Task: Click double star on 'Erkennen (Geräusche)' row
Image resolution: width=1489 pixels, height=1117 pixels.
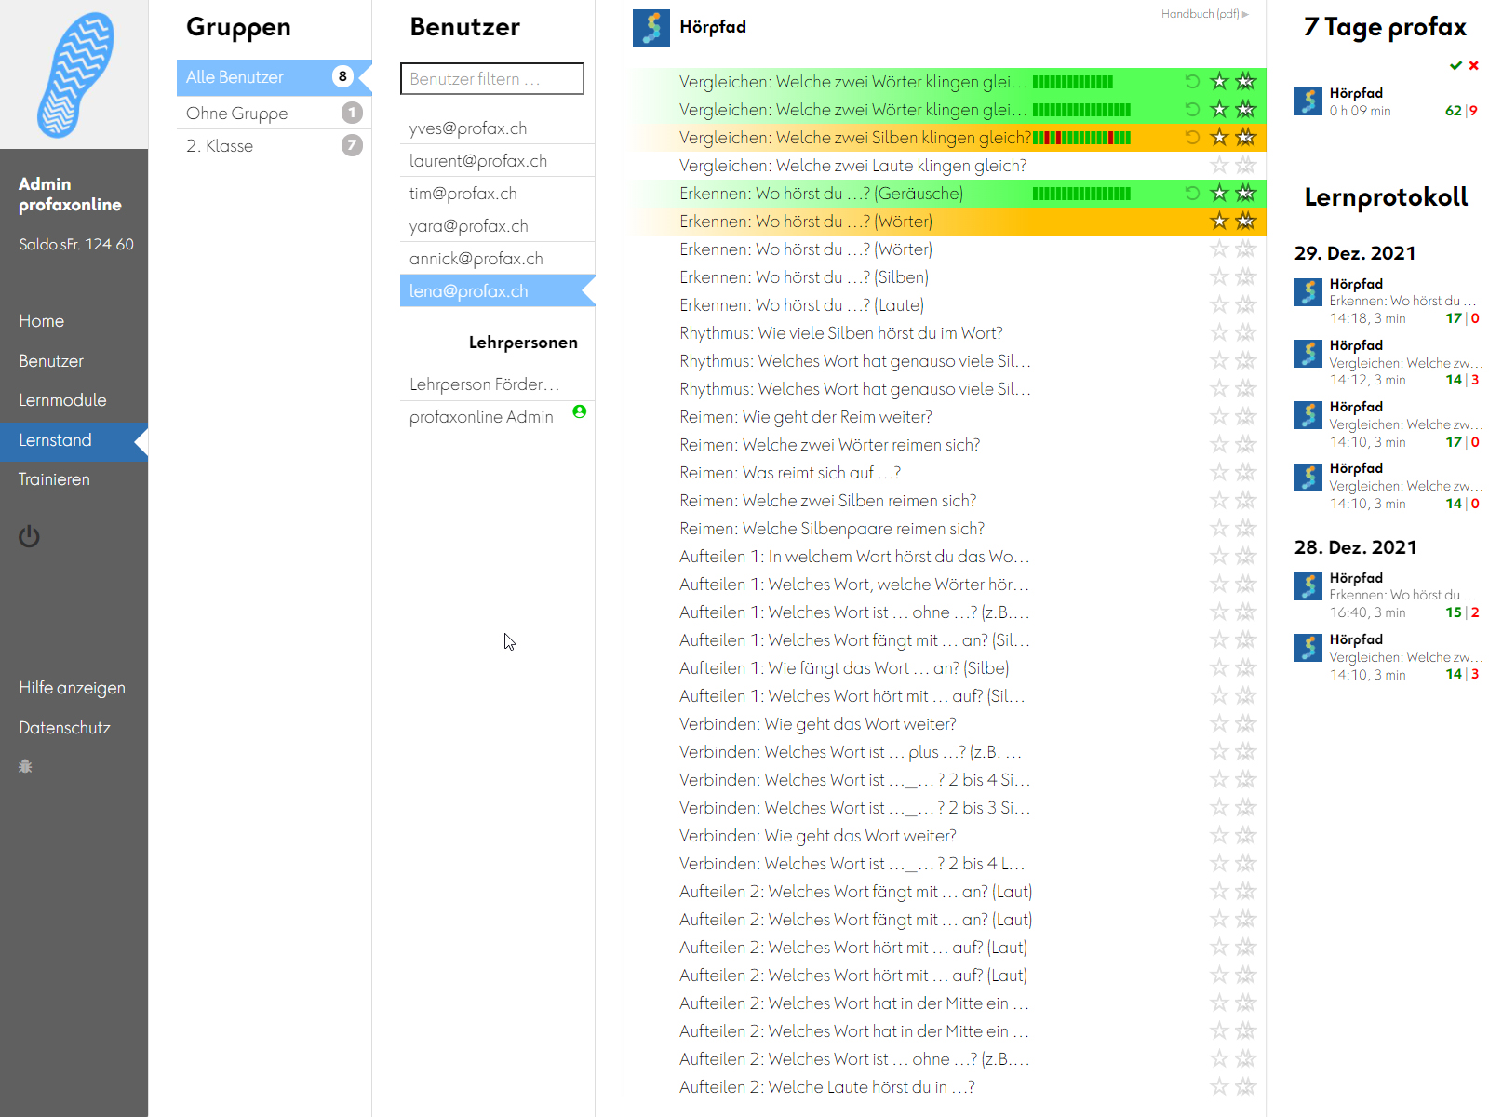Action: click(1246, 194)
